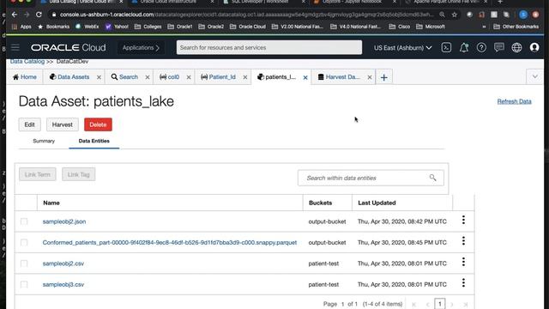Close the Search tab
This screenshot has height=309, width=549.
click(x=148, y=77)
